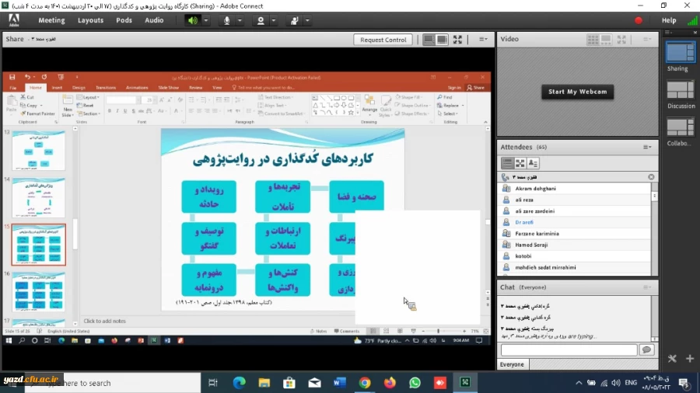Open Microsoft Store from the taskbar
Image resolution: width=700 pixels, height=393 pixels.
pos(289,383)
